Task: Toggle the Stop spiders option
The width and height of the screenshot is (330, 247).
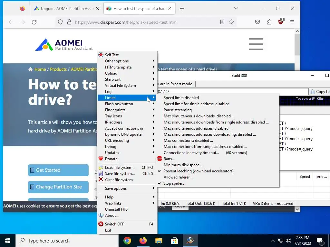Action: (218, 183)
